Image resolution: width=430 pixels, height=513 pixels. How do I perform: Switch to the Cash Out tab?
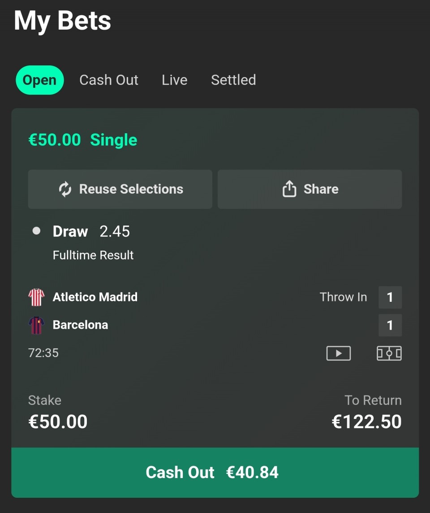pos(109,80)
